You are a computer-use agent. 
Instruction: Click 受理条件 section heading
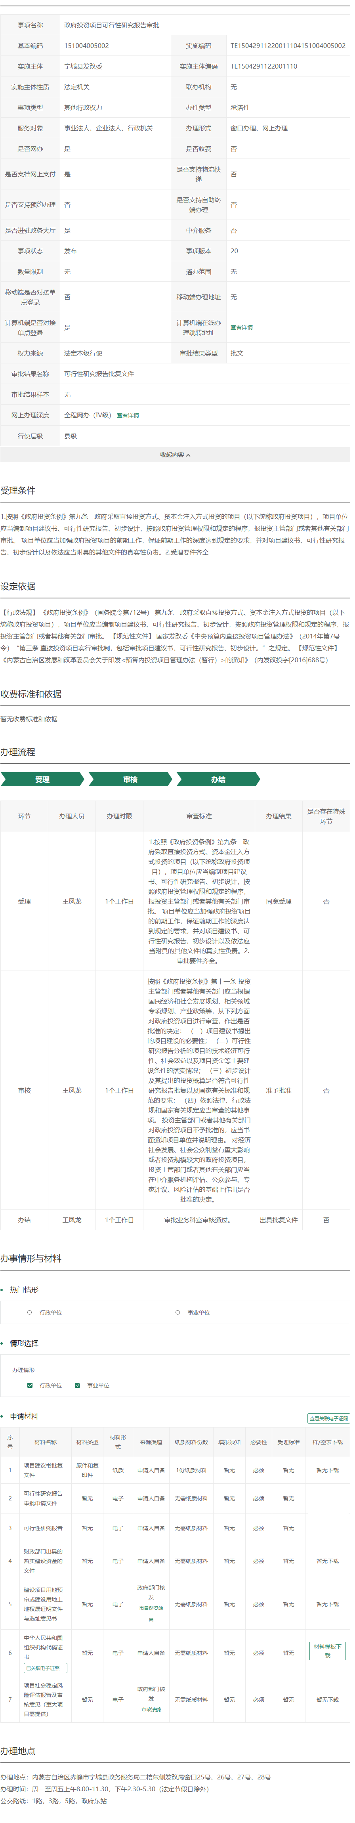(18, 491)
